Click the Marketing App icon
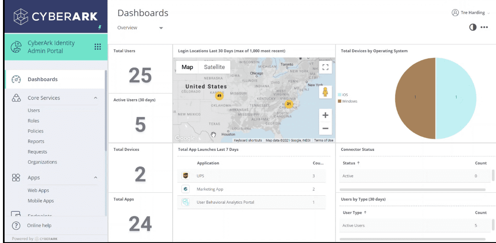Viewport: 496px width, 243px height. click(x=185, y=189)
